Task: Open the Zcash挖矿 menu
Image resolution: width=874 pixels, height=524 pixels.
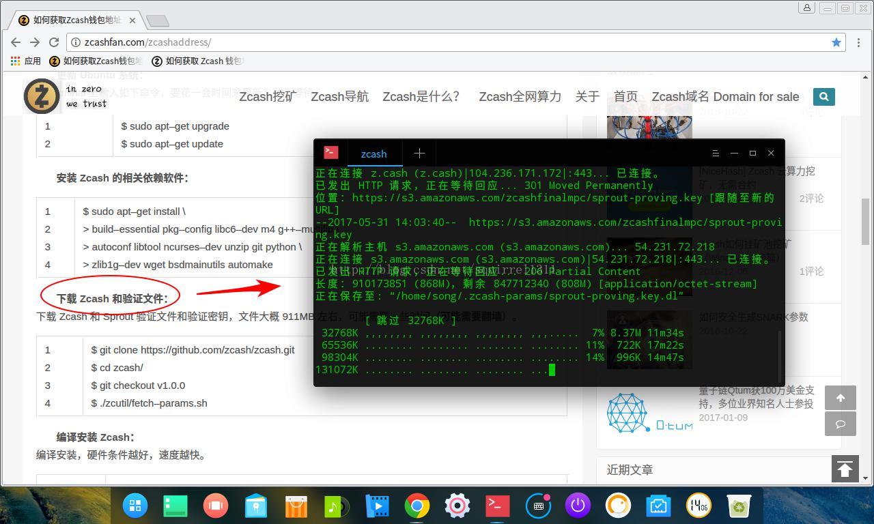Action: click(x=267, y=97)
